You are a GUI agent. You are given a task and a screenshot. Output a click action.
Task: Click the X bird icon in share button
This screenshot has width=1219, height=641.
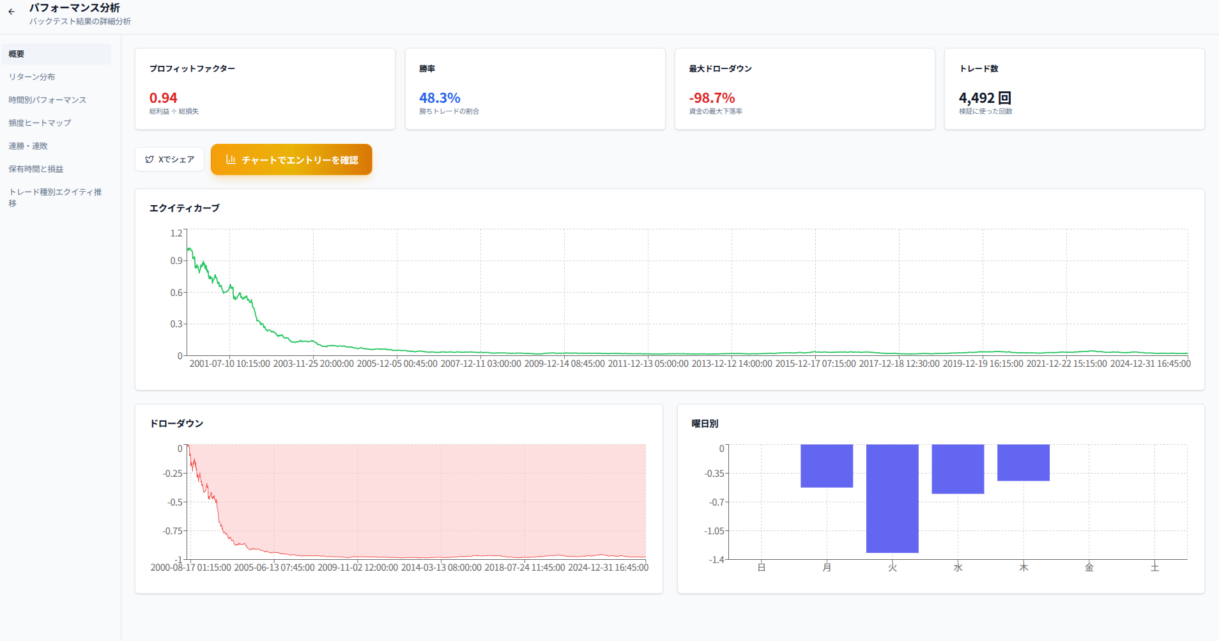[x=149, y=160]
